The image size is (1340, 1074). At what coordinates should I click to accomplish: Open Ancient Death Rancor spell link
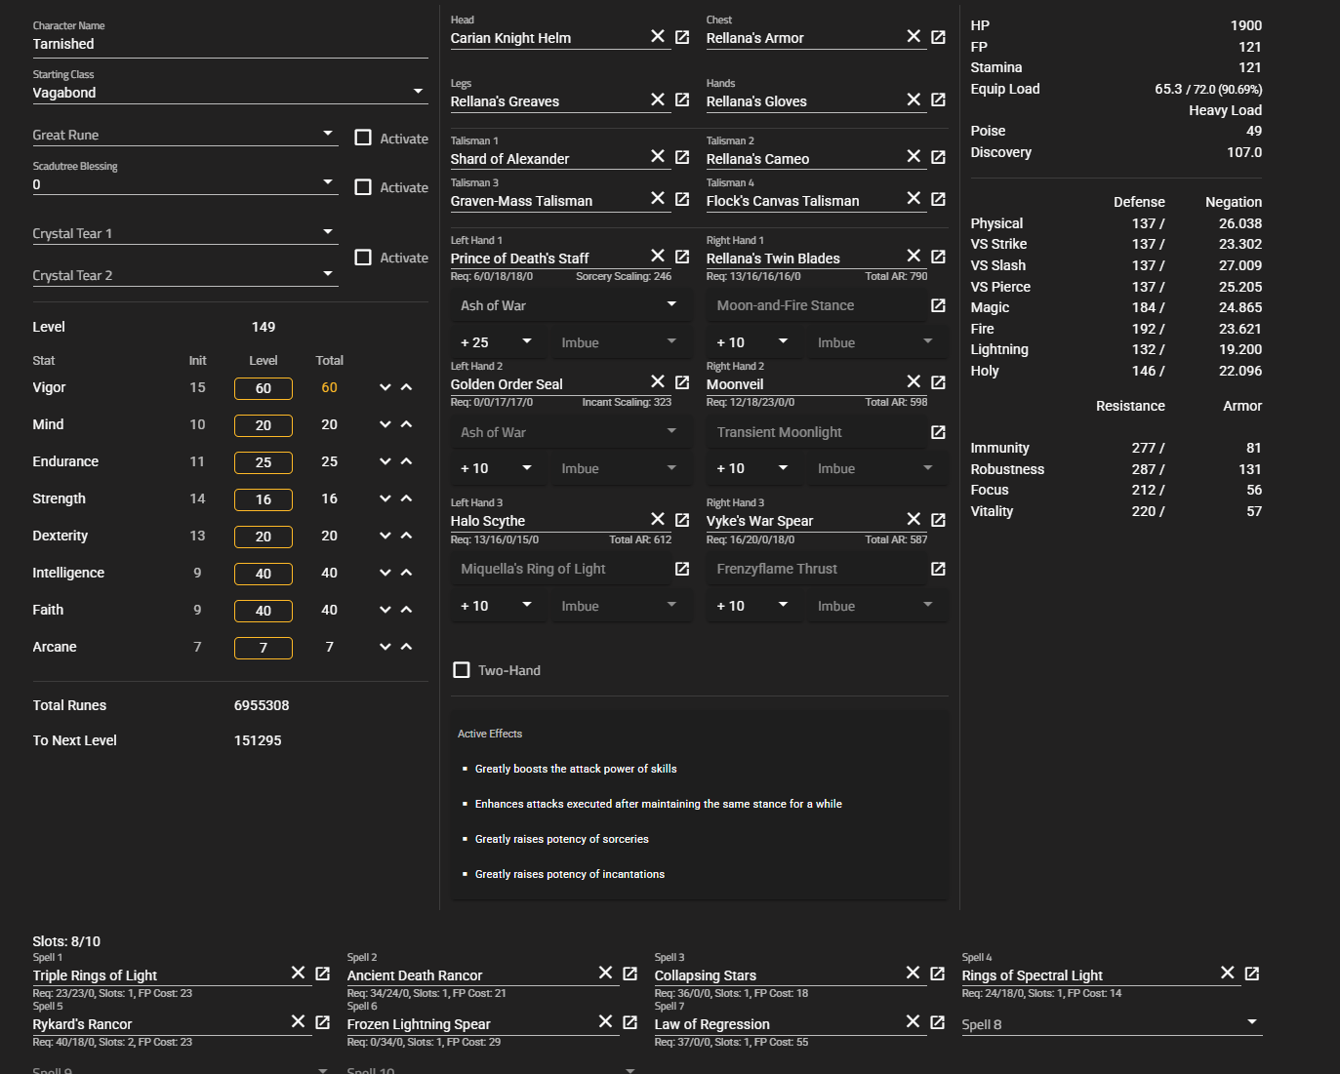point(630,974)
